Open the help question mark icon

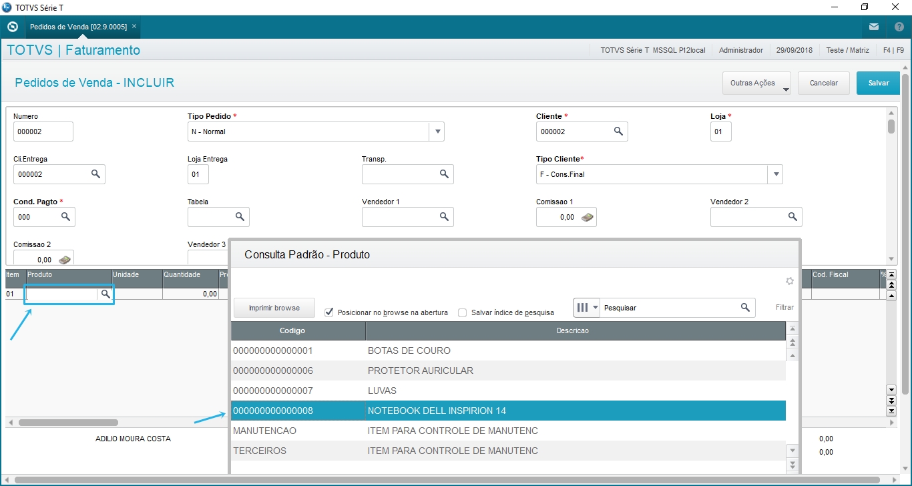point(899,27)
